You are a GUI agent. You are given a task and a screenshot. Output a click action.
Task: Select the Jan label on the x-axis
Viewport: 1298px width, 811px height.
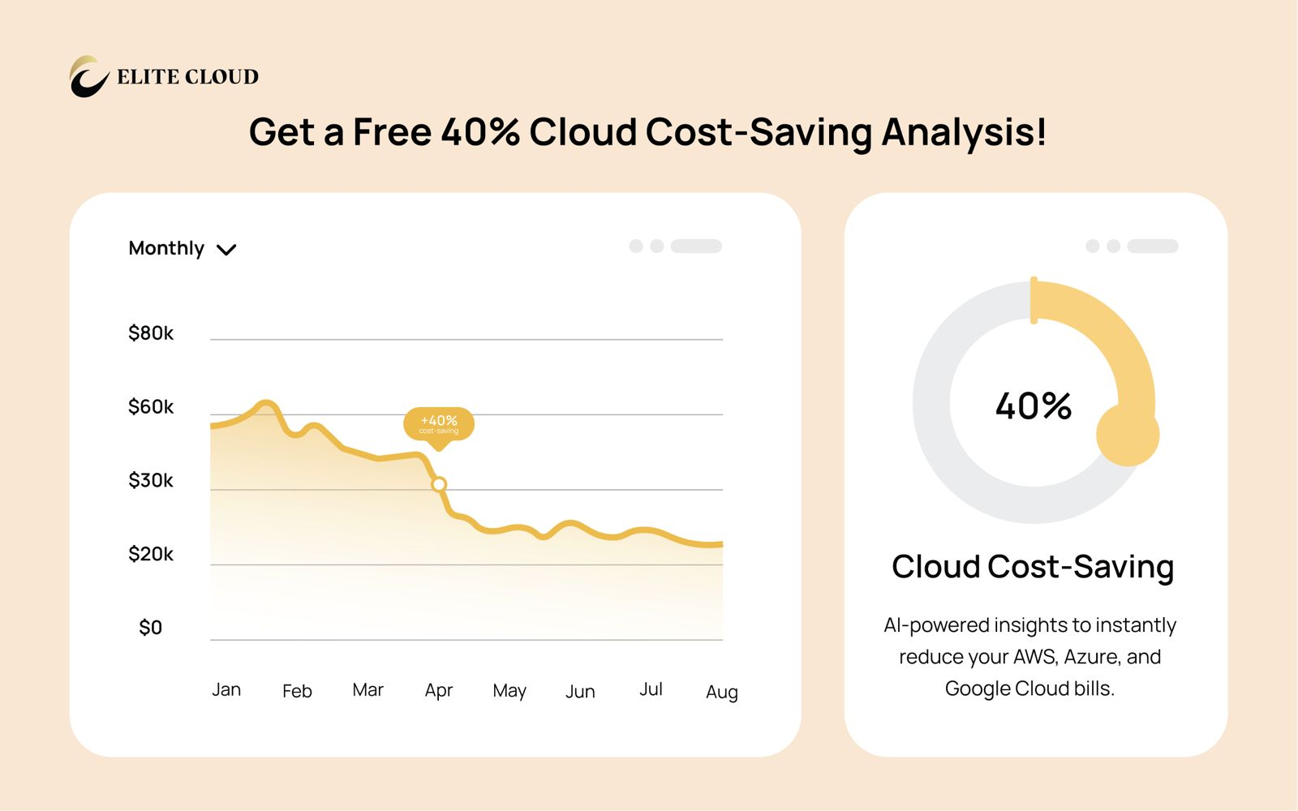click(x=226, y=689)
